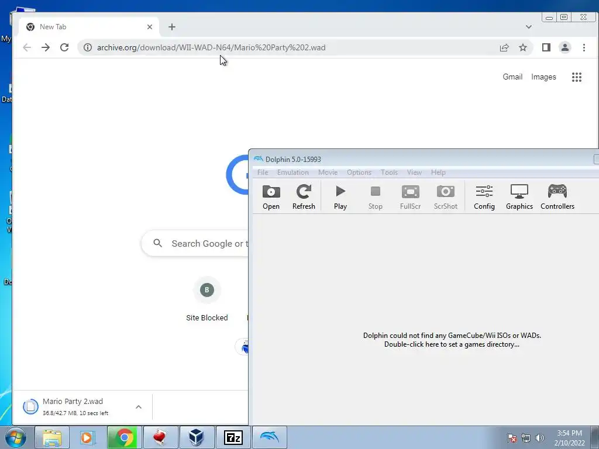Image resolution: width=599 pixels, height=449 pixels.
Task: Open the Chrome profile avatar
Action: pyautogui.click(x=564, y=47)
